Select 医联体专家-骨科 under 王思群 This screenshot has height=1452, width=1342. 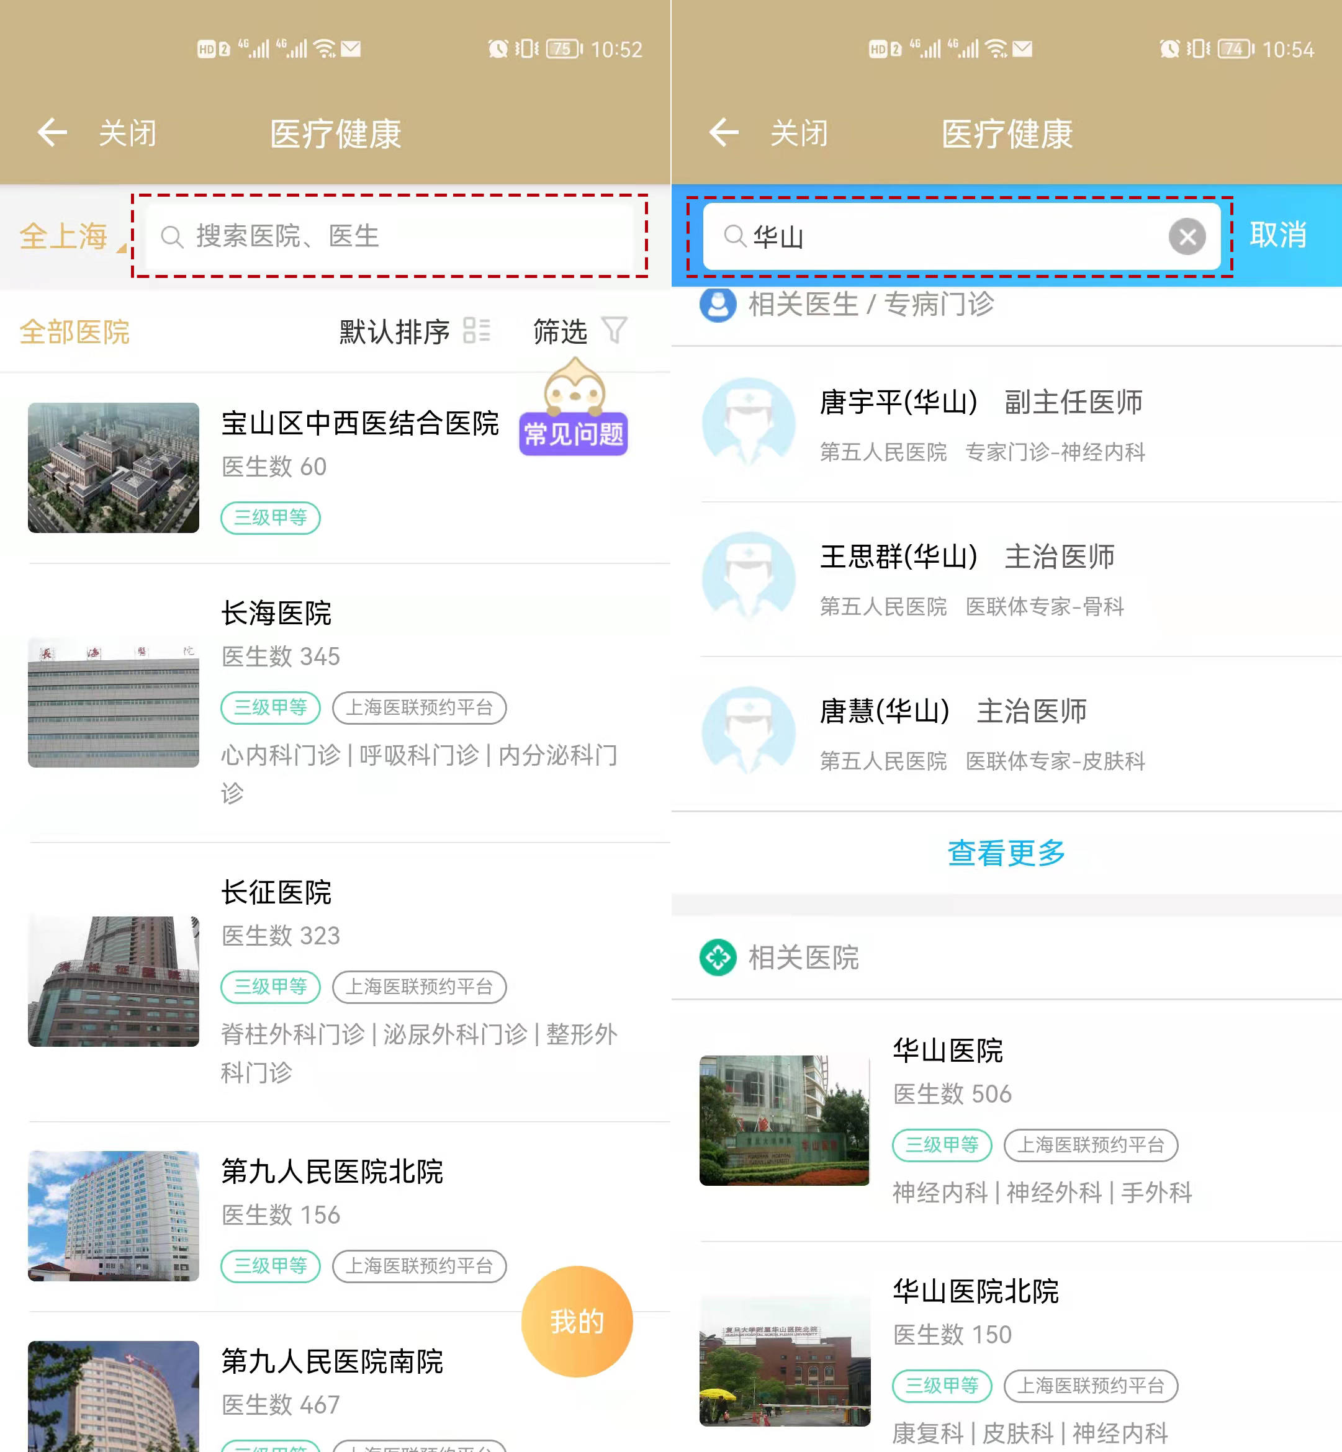(1044, 606)
